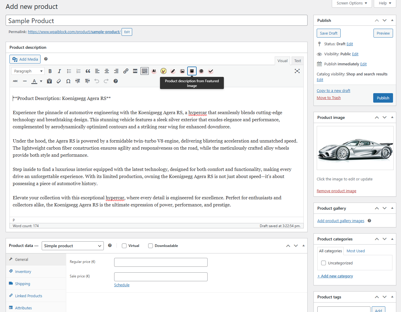Click the image picture toolbar icon
The width and height of the screenshot is (401, 312).
(182, 71)
